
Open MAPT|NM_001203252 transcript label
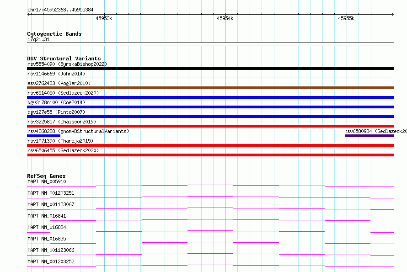coord(51,261)
